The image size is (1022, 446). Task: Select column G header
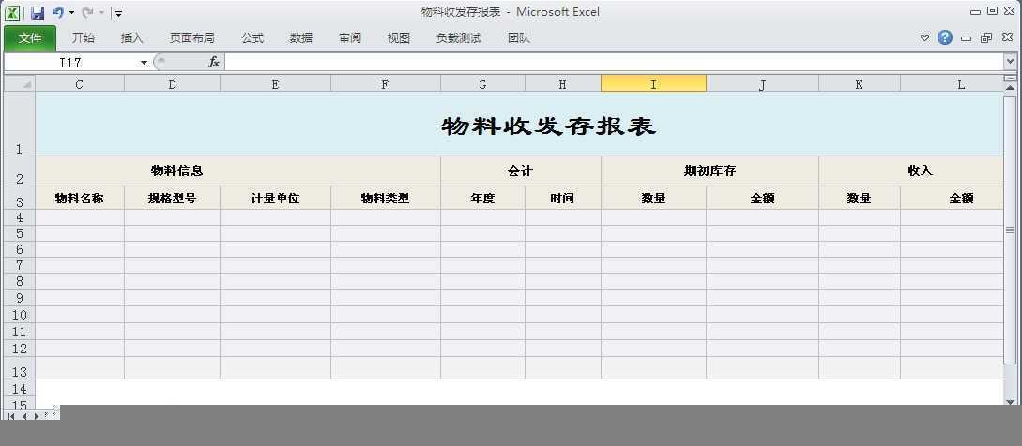point(482,84)
